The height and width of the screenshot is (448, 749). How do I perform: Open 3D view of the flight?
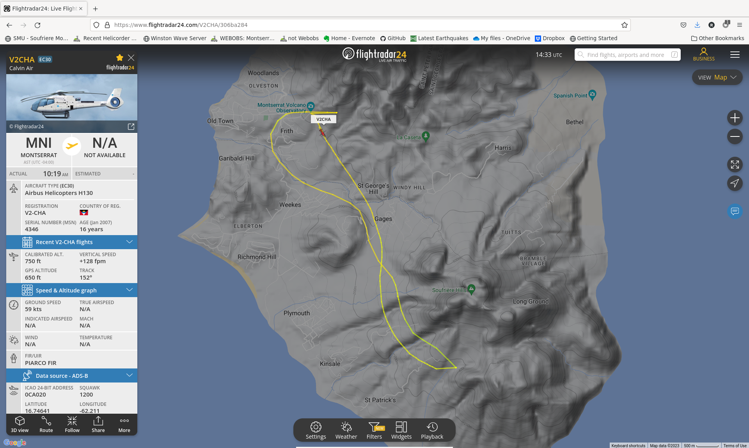coord(20,424)
